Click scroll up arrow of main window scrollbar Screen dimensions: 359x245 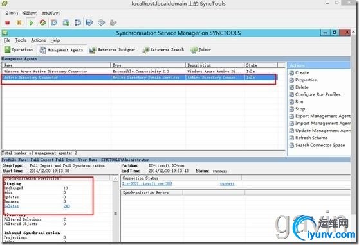coord(353,33)
